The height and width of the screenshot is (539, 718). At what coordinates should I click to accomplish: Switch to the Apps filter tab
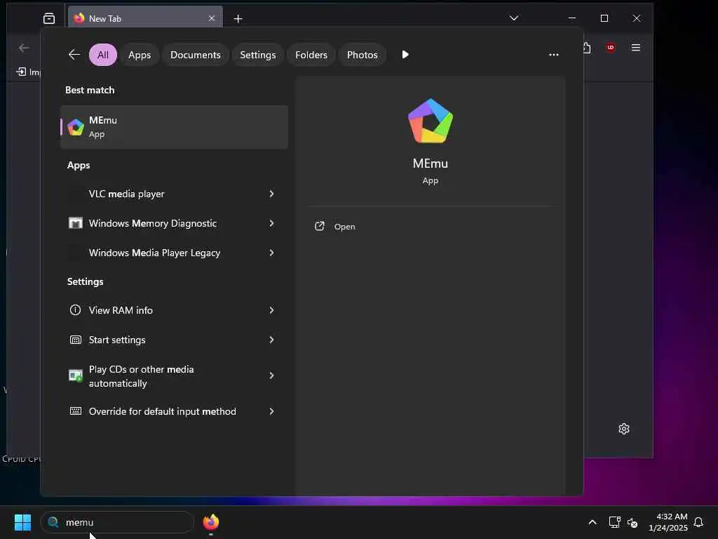point(140,55)
